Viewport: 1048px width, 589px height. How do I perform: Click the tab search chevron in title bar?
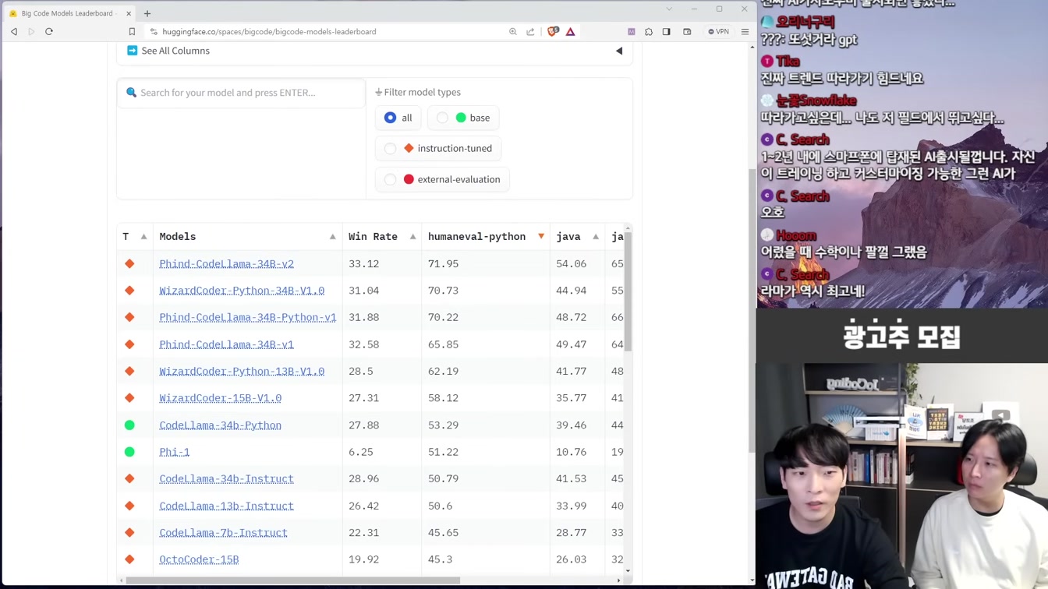pyautogui.click(x=668, y=9)
